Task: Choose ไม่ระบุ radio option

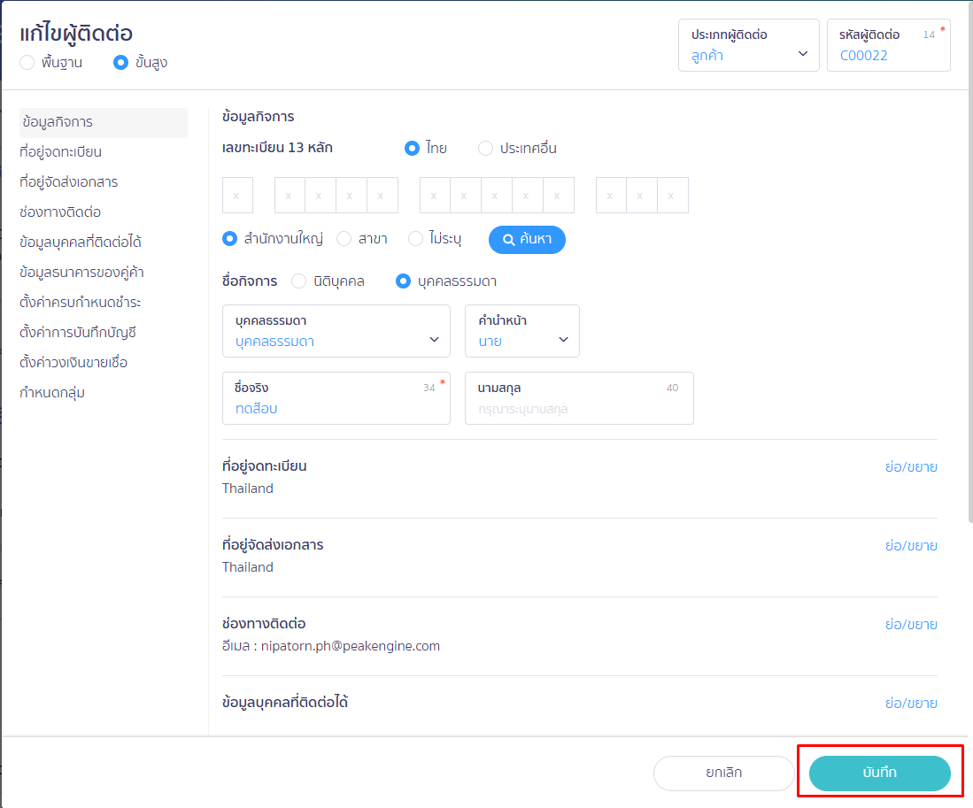Action: pos(415,239)
